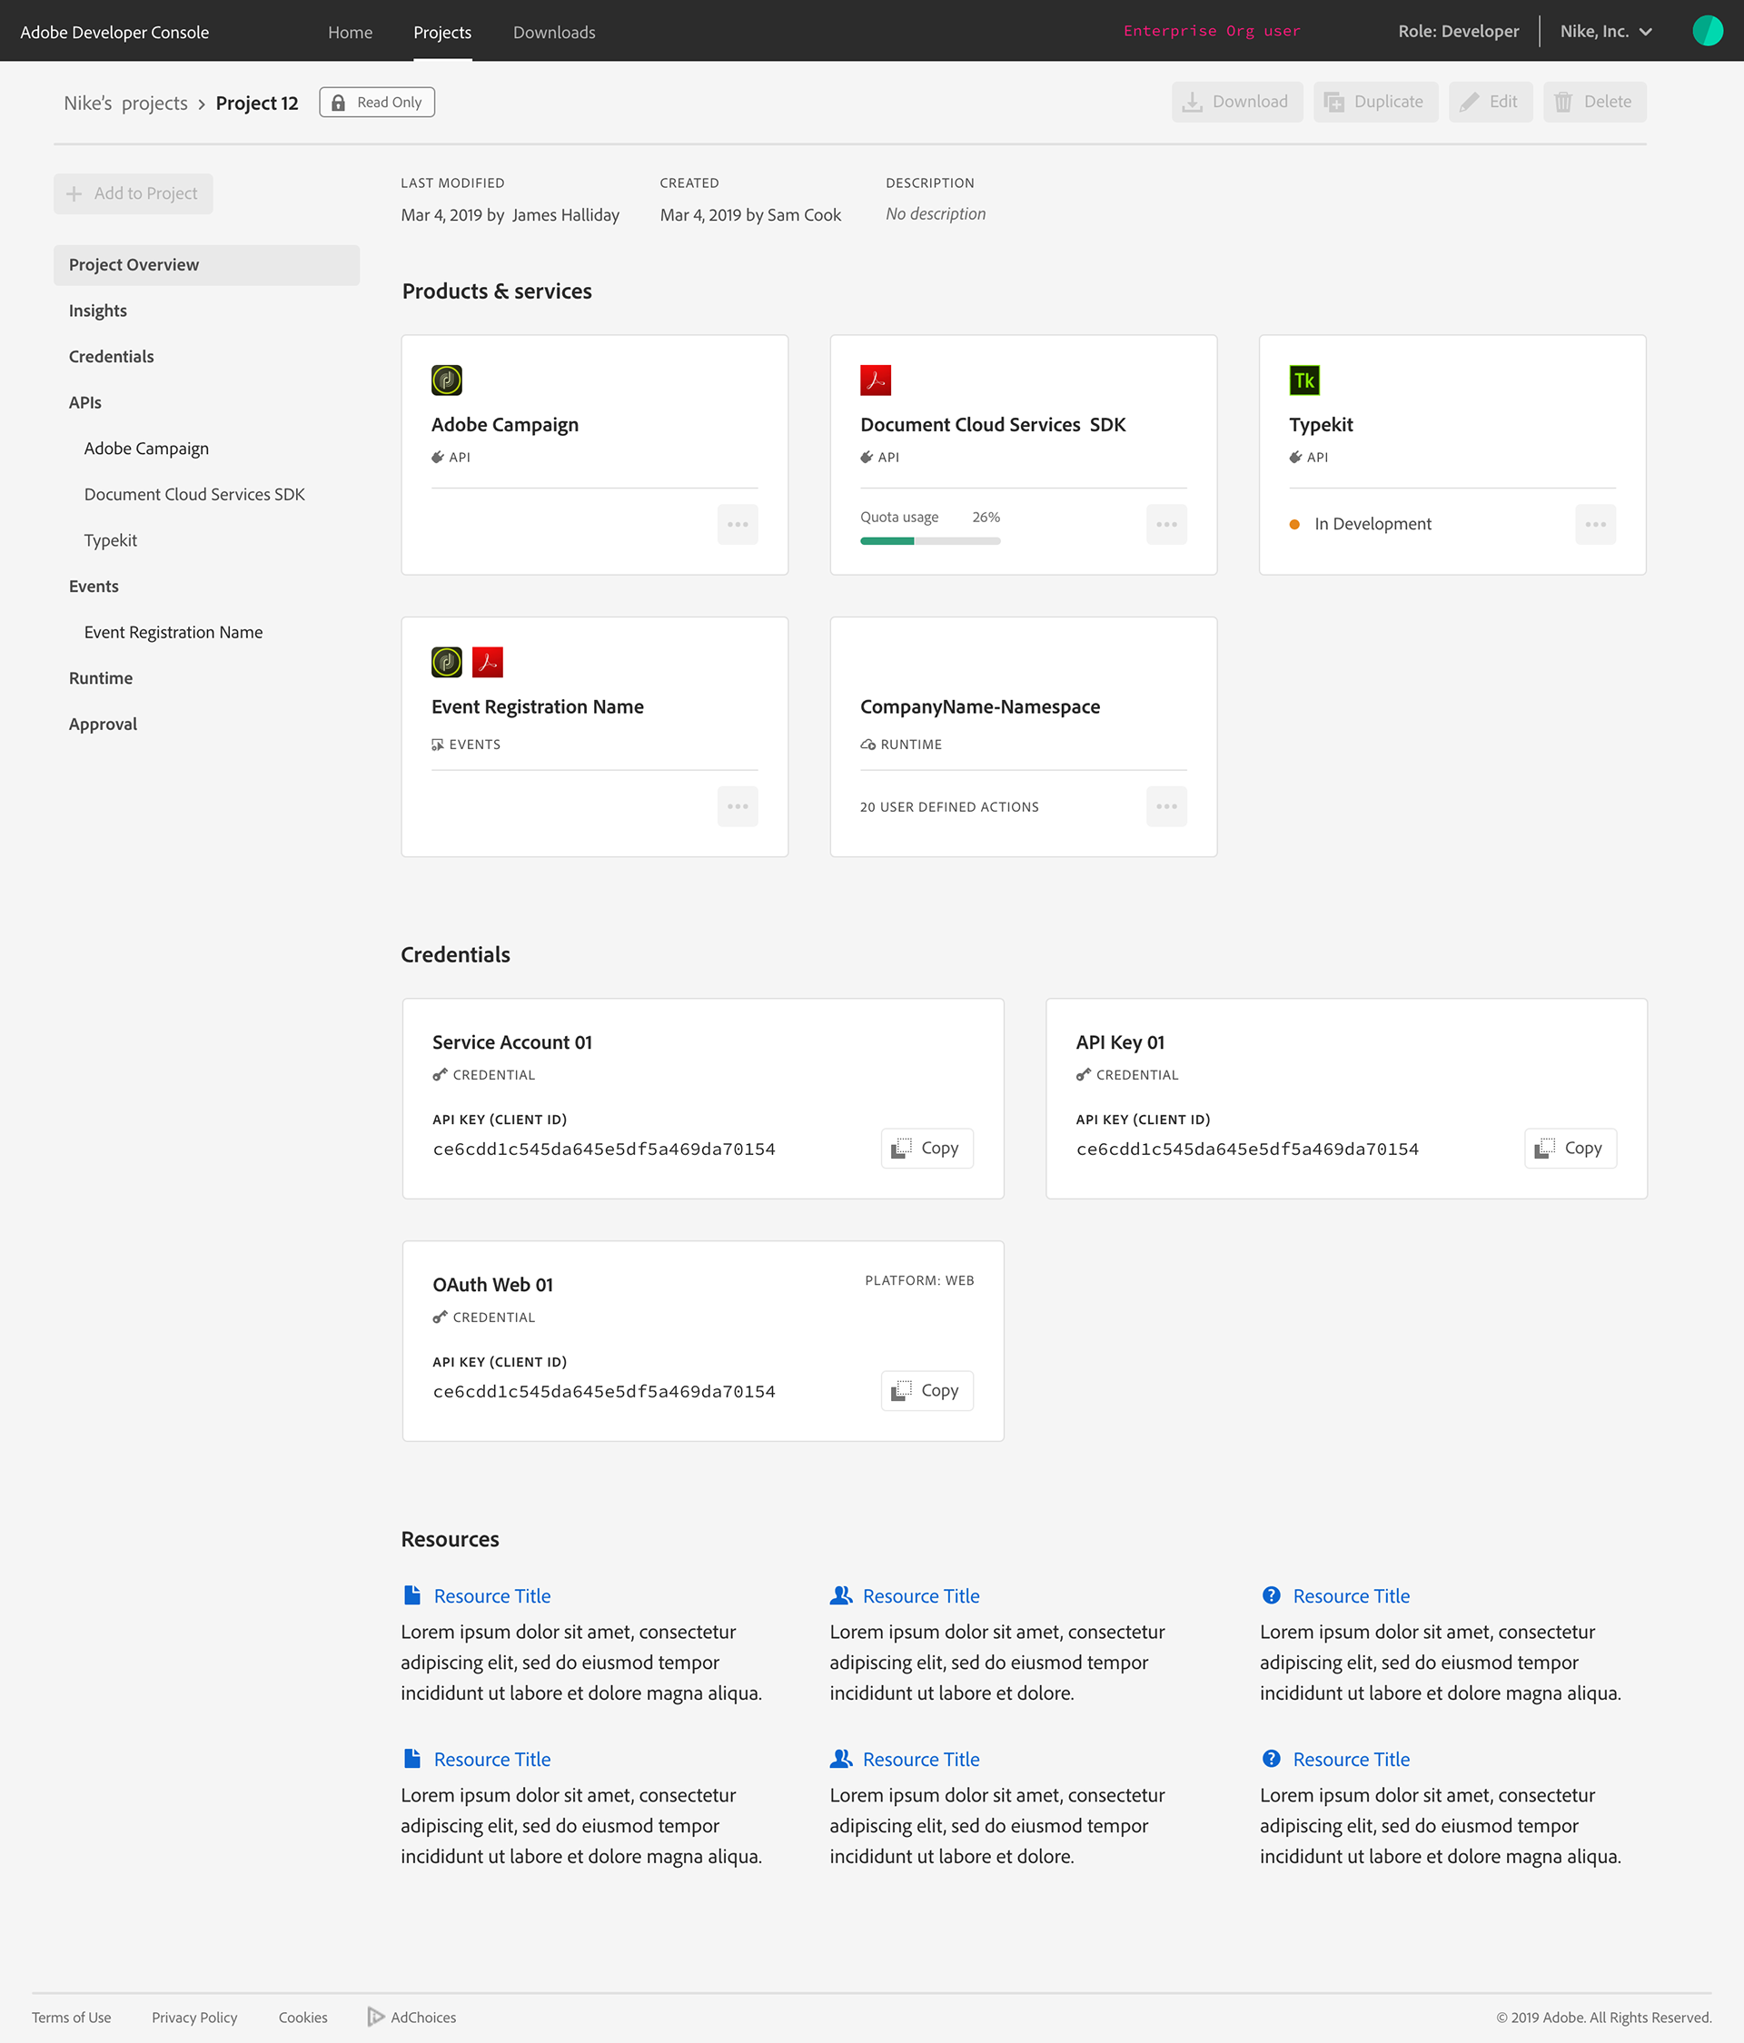The width and height of the screenshot is (1744, 2043).
Task: Open Event Registration Name sidebar item
Action: [173, 632]
